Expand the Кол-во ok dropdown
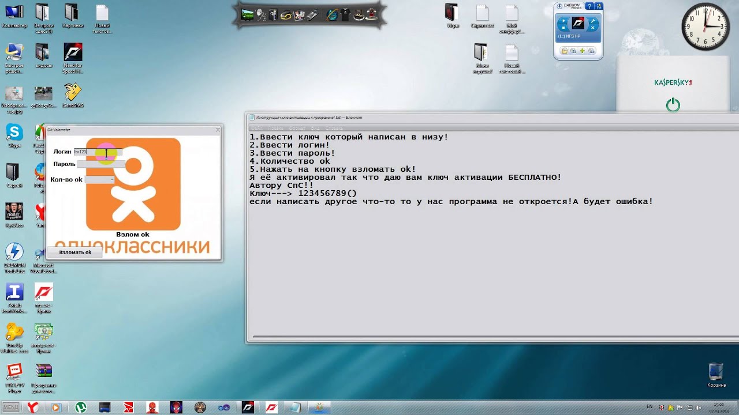739x415 pixels. click(100, 179)
